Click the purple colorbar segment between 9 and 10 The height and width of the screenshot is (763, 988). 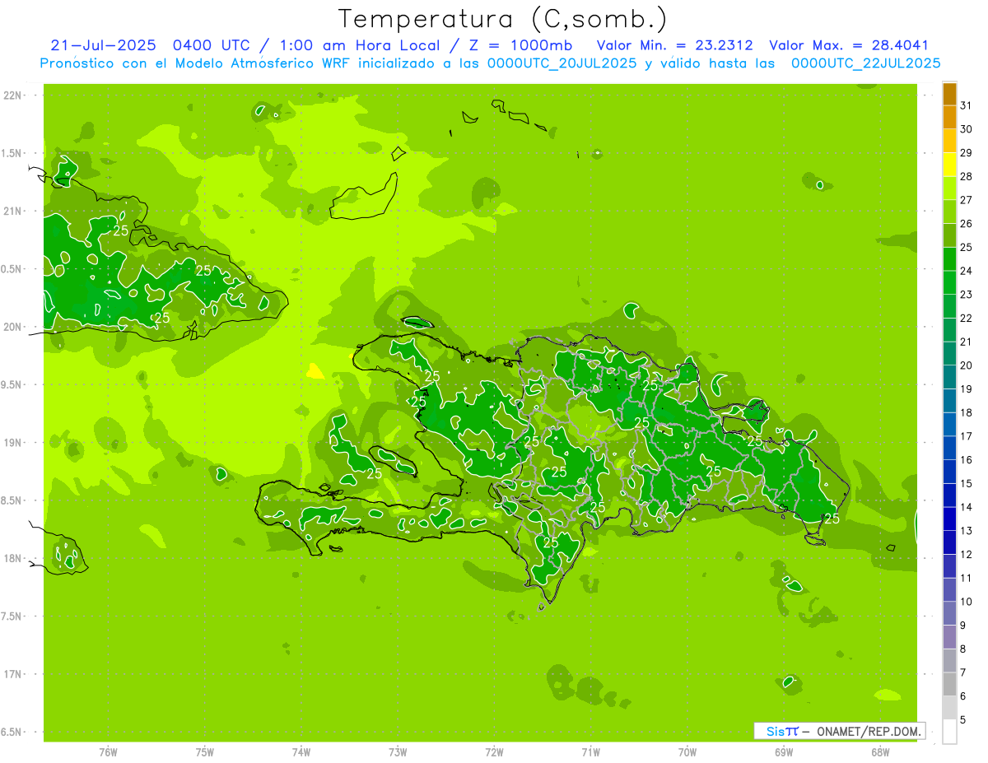[x=949, y=614]
